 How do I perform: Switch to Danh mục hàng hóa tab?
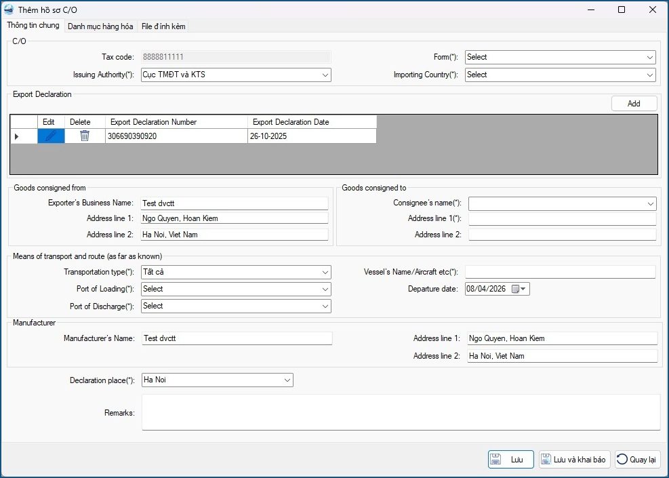click(100, 26)
